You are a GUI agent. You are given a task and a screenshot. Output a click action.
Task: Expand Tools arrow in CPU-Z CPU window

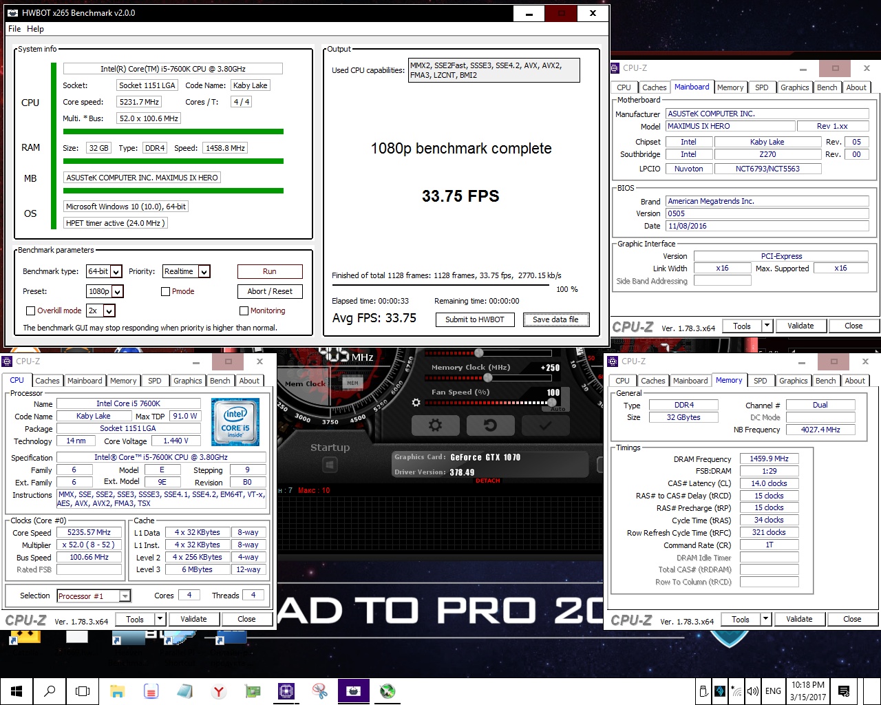click(161, 620)
